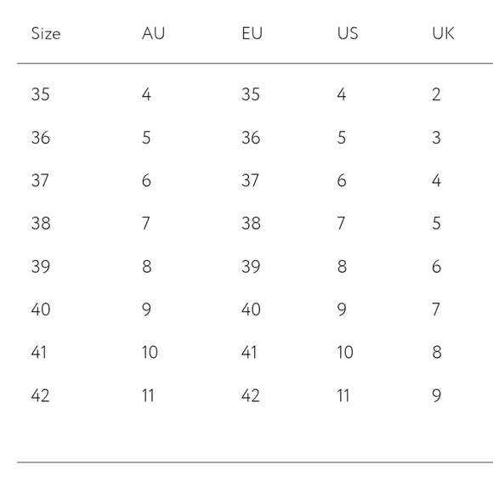Screen dimensions: 493x493
Task: Click the UK column header
Action: tap(443, 33)
